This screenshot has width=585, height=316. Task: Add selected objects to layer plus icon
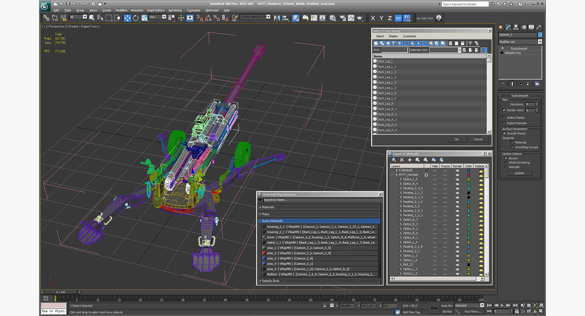point(410,160)
